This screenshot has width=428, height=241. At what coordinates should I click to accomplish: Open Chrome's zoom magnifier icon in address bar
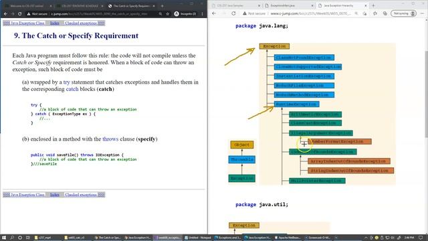click(x=160, y=13)
